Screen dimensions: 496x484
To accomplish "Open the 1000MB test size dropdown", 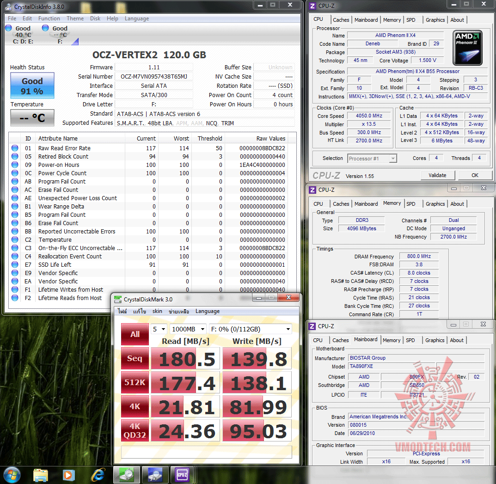I will pos(187,329).
